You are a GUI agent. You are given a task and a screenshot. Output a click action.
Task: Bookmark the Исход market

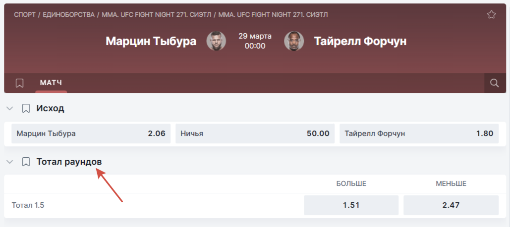26,108
